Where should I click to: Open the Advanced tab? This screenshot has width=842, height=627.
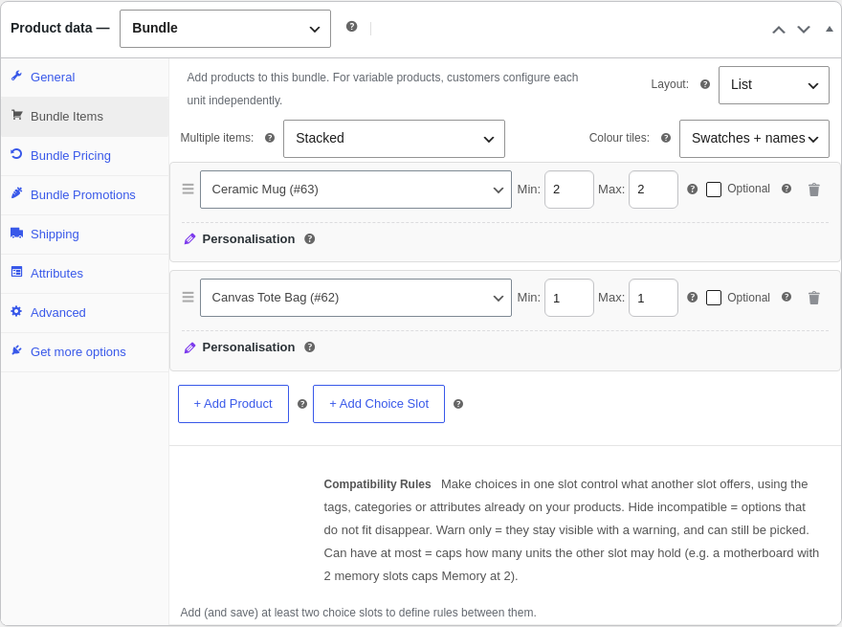pos(85,313)
